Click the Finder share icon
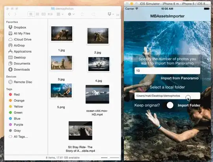This screenshot has width=213, height=162. click(x=82, y=14)
